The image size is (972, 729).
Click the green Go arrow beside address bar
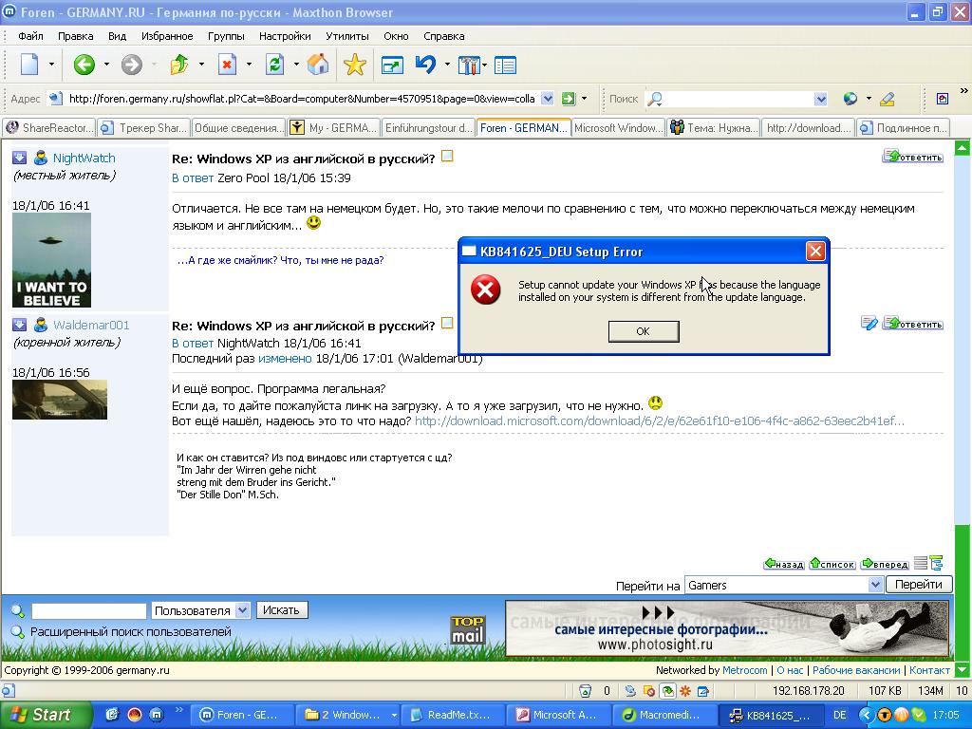pos(568,99)
